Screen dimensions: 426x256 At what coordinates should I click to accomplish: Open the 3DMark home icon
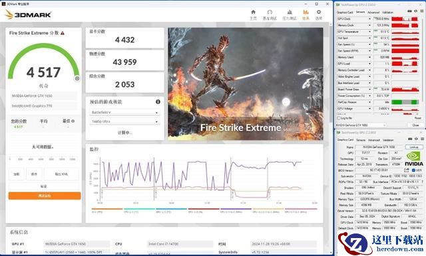(x=253, y=12)
